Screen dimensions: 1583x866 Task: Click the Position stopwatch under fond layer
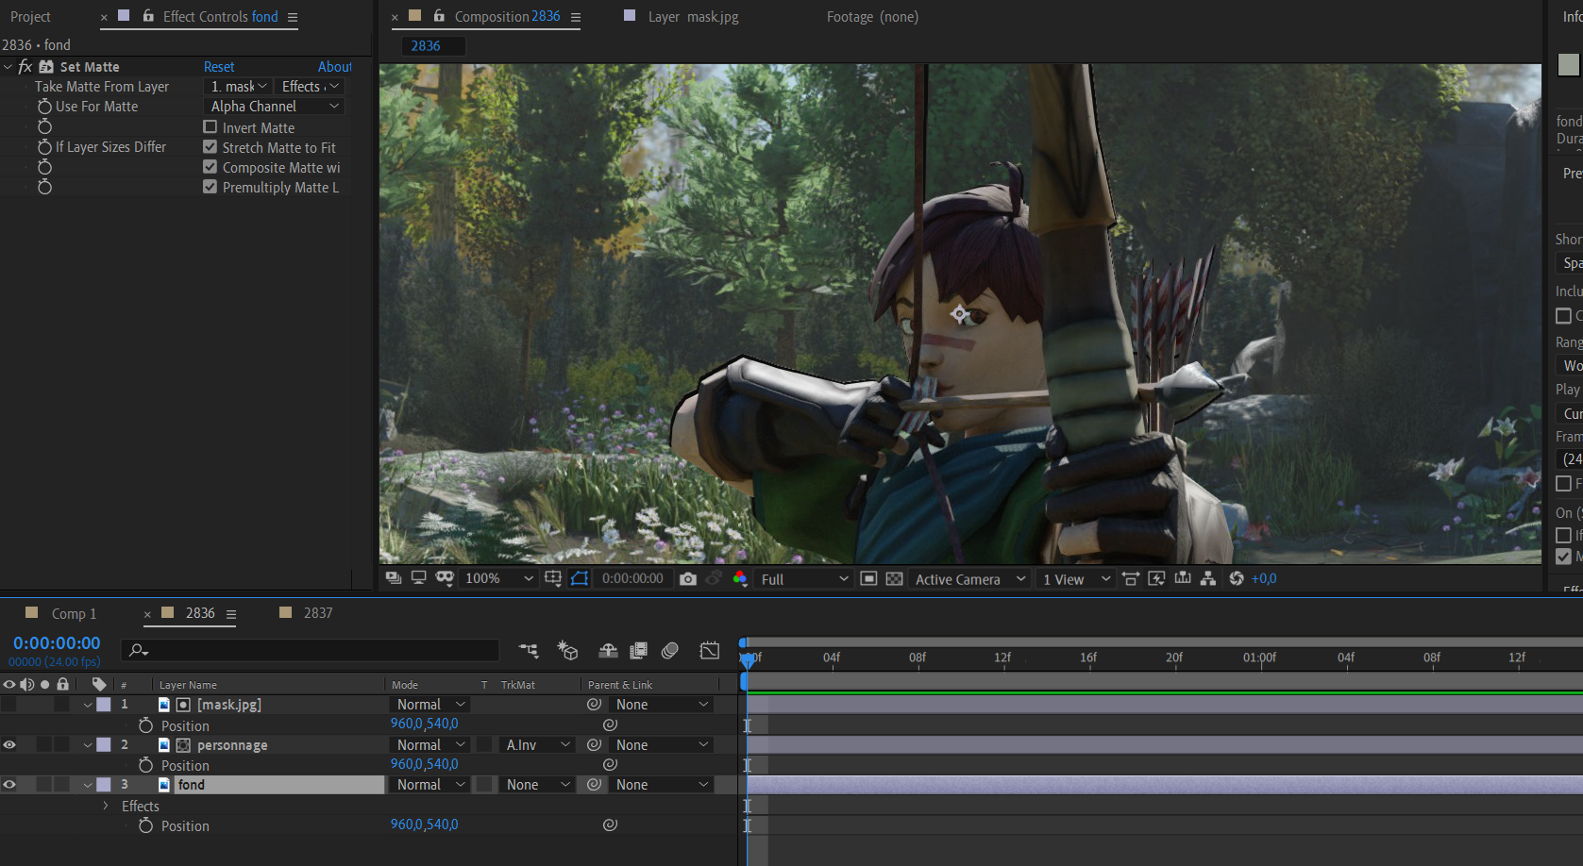(x=145, y=825)
